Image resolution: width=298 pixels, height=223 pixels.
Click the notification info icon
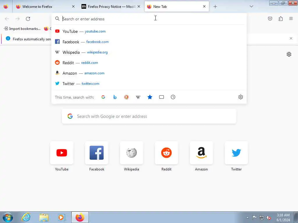pyautogui.click(x=8, y=39)
